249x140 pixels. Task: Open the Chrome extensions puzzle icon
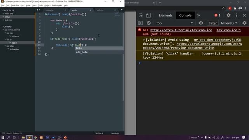pyautogui.click(x=235, y=9)
